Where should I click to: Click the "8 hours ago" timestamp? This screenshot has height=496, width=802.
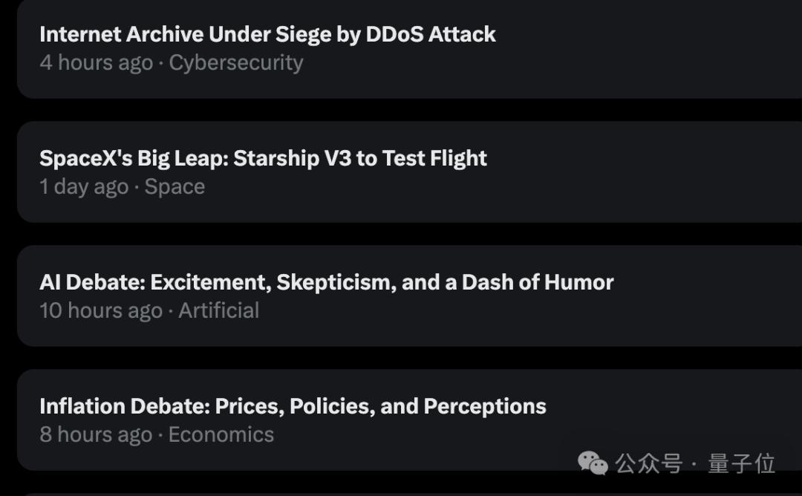[96, 434]
